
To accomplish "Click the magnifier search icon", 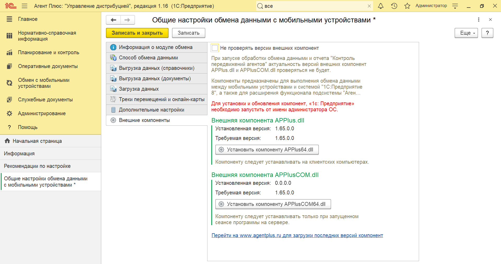I will [x=260, y=6].
